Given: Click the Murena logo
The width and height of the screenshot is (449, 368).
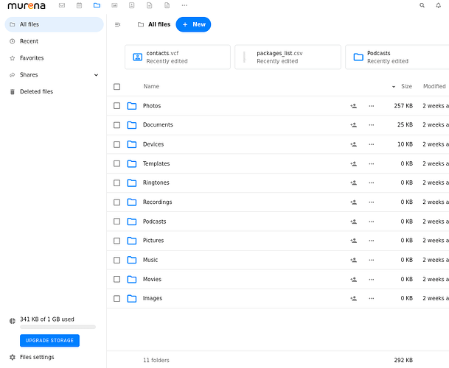Looking at the screenshot, I should point(27,6).
